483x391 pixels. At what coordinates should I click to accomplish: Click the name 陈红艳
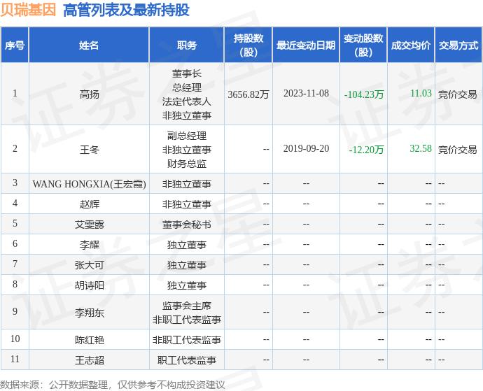(90, 340)
